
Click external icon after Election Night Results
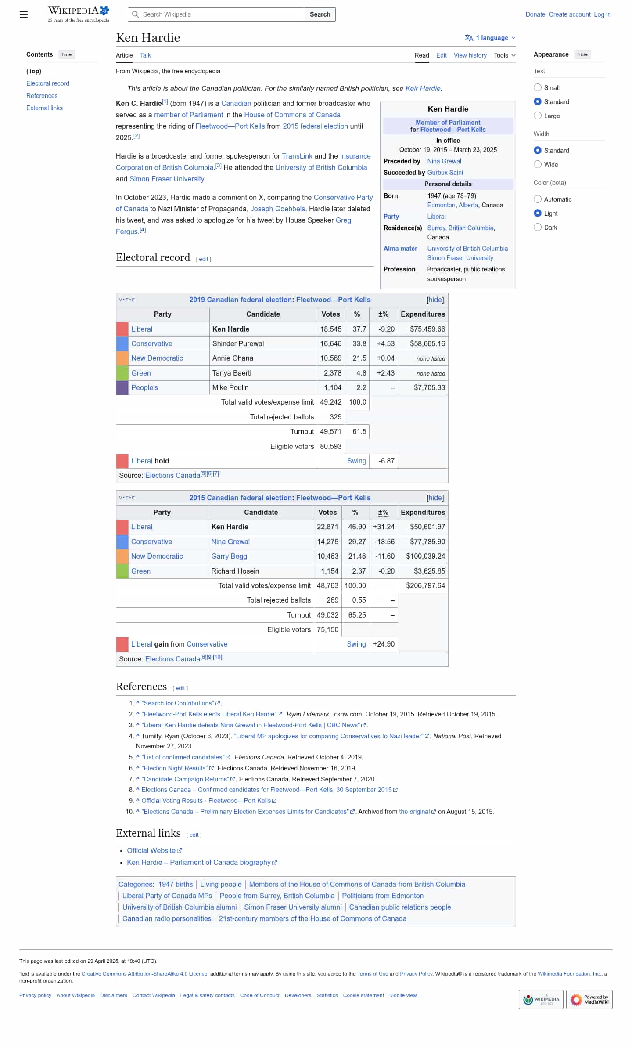pyautogui.click(x=212, y=768)
